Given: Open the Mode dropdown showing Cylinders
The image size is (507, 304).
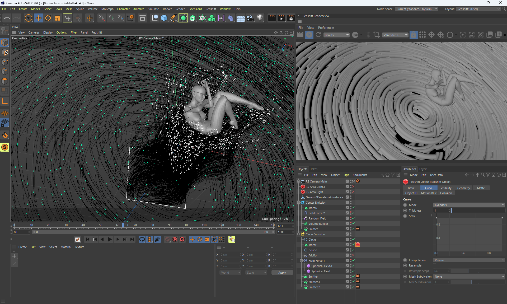Looking at the screenshot, I should [x=469, y=205].
